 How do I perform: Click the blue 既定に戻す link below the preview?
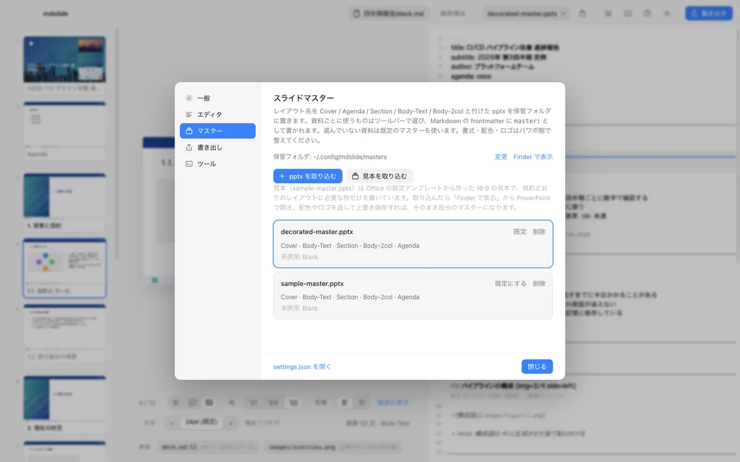pos(393,402)
